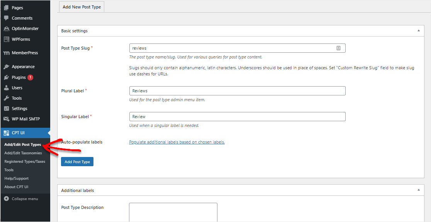Image resolution: width=431 pixels, height=222 pixels.
Task: Click Populate additional labels link
Action: click(x=177, y=142)
